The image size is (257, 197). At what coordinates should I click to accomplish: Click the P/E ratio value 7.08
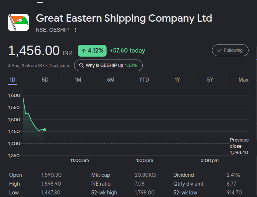tap(140, 184)
